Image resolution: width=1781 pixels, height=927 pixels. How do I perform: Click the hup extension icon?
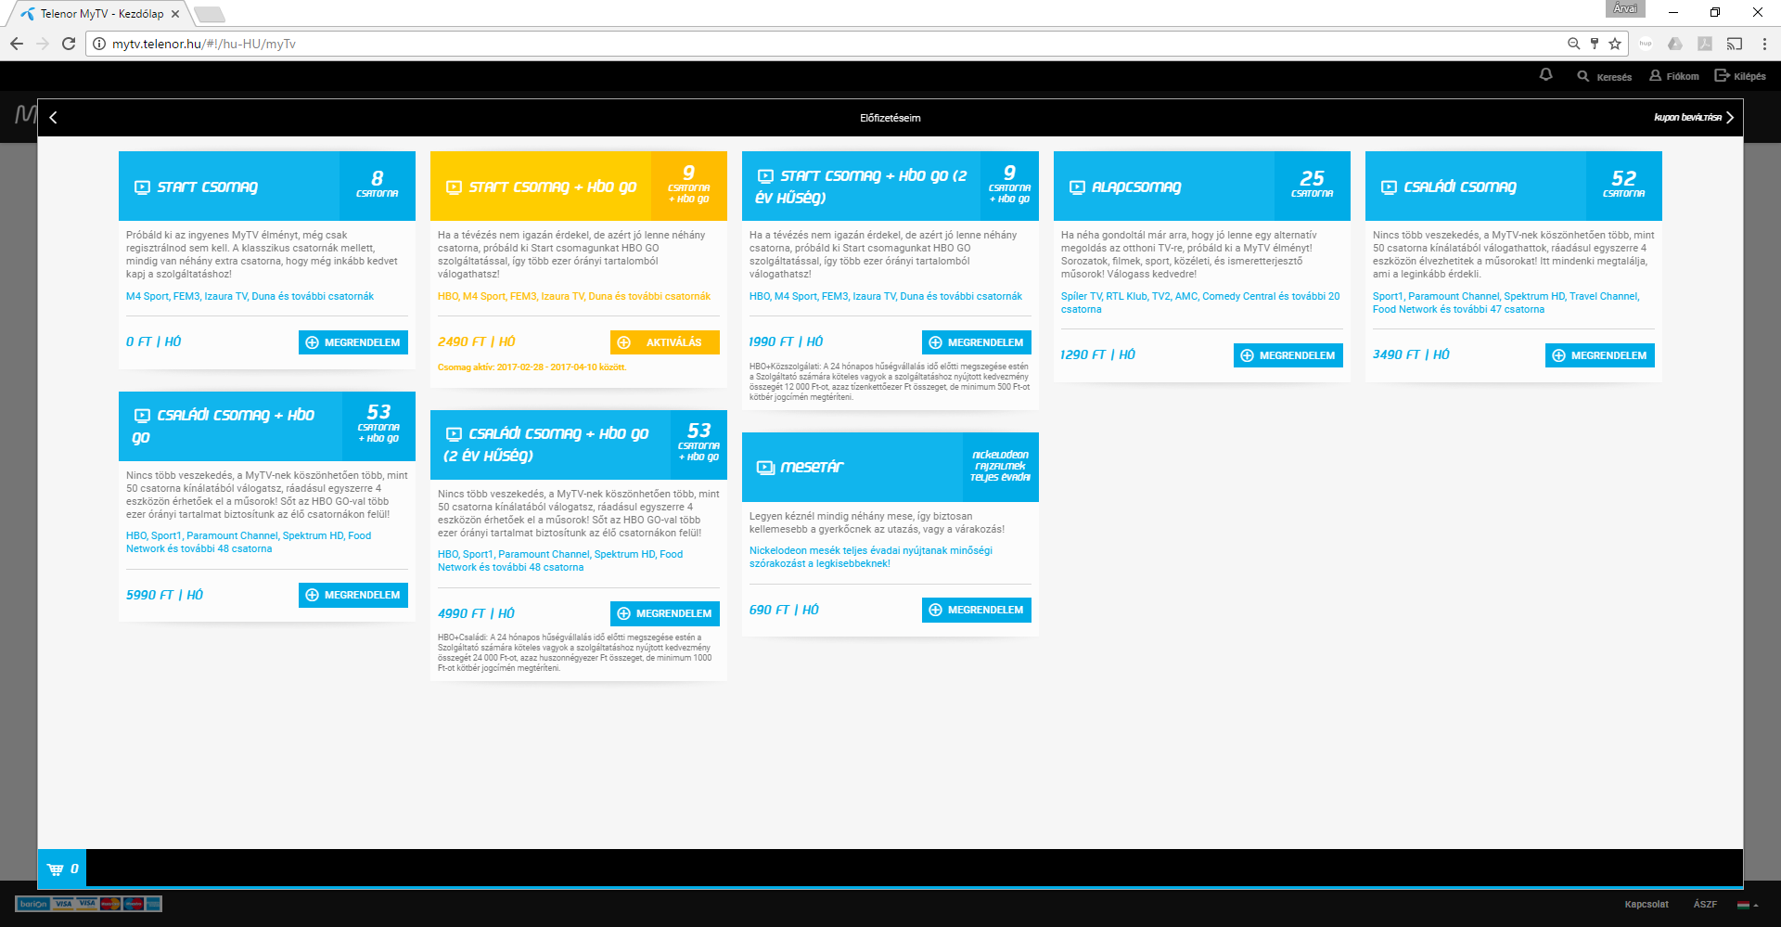[x=1646, y=44]
